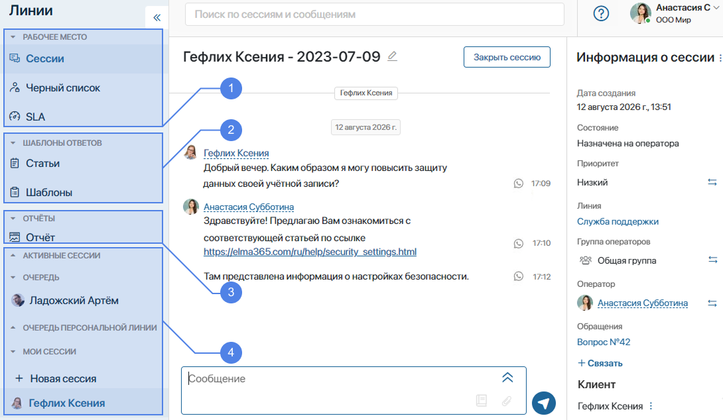
Task: Open Служба поддержки line link
Action: point(618,221)
